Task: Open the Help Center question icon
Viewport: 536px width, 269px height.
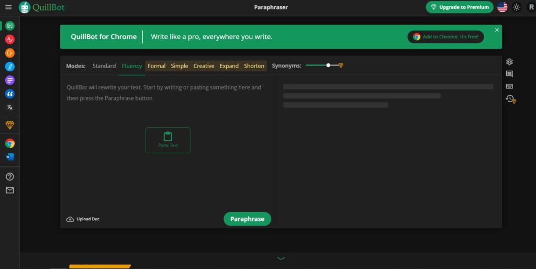Action: [x=10, y=177]
